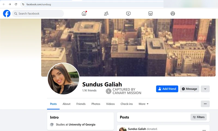Image resolution: width=218 pixels, height=131 pixels.
Task: Expand chevron dropdown next to Message button
Action: click(x=205, y=89)
